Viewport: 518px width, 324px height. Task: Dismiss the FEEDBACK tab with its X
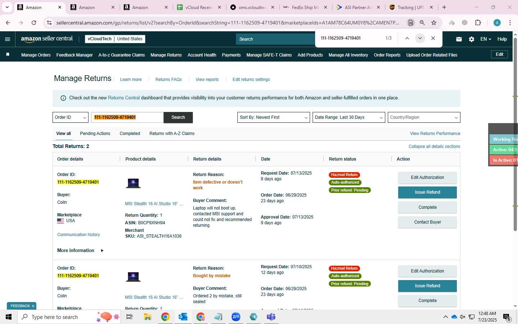(33, 306)
